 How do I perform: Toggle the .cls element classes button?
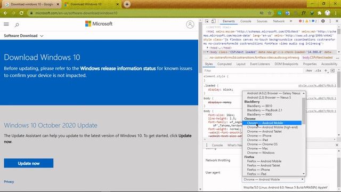pyautogui.click(x=318, y=70)
